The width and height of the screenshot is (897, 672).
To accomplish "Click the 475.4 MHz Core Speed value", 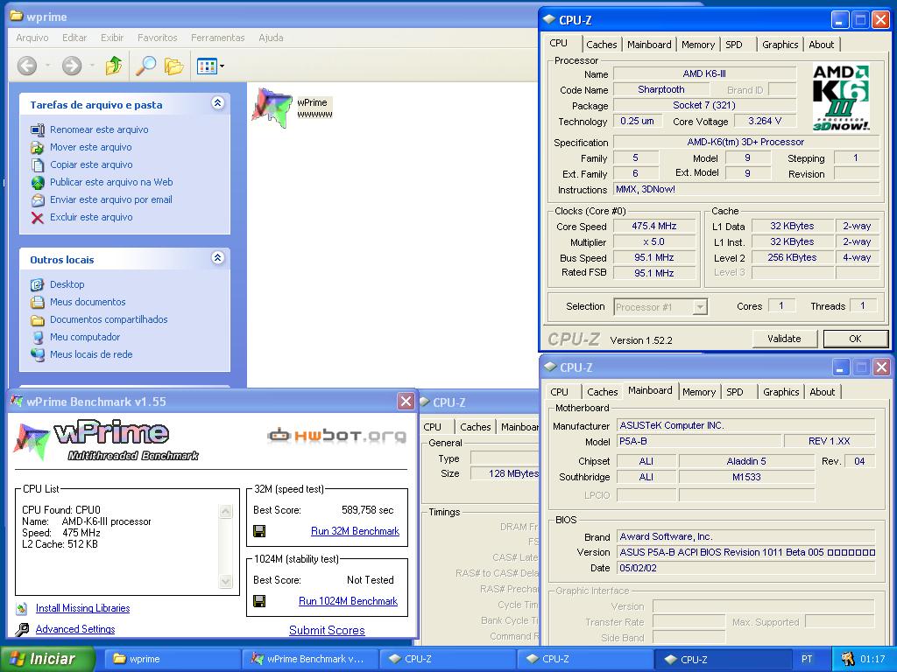I will 654,227.
